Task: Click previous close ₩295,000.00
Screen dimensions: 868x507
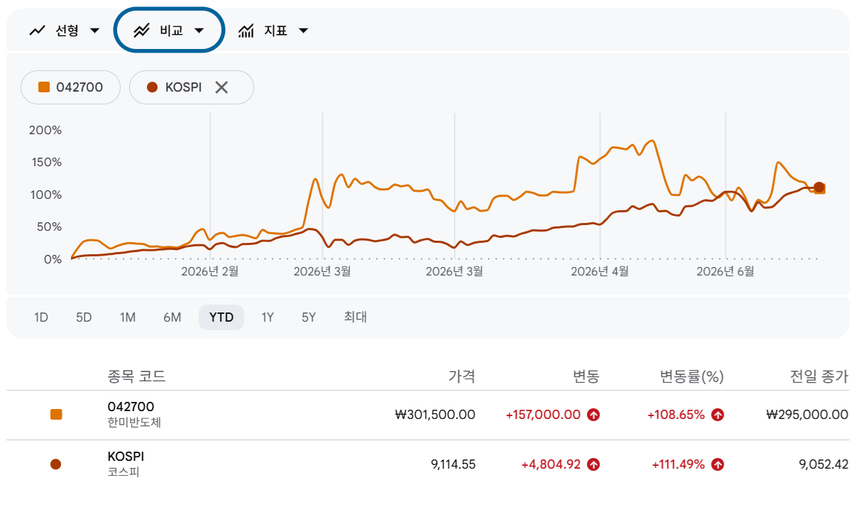Action: click(808, 415)
